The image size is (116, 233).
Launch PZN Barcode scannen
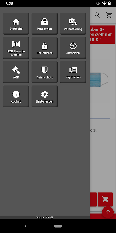16,48
